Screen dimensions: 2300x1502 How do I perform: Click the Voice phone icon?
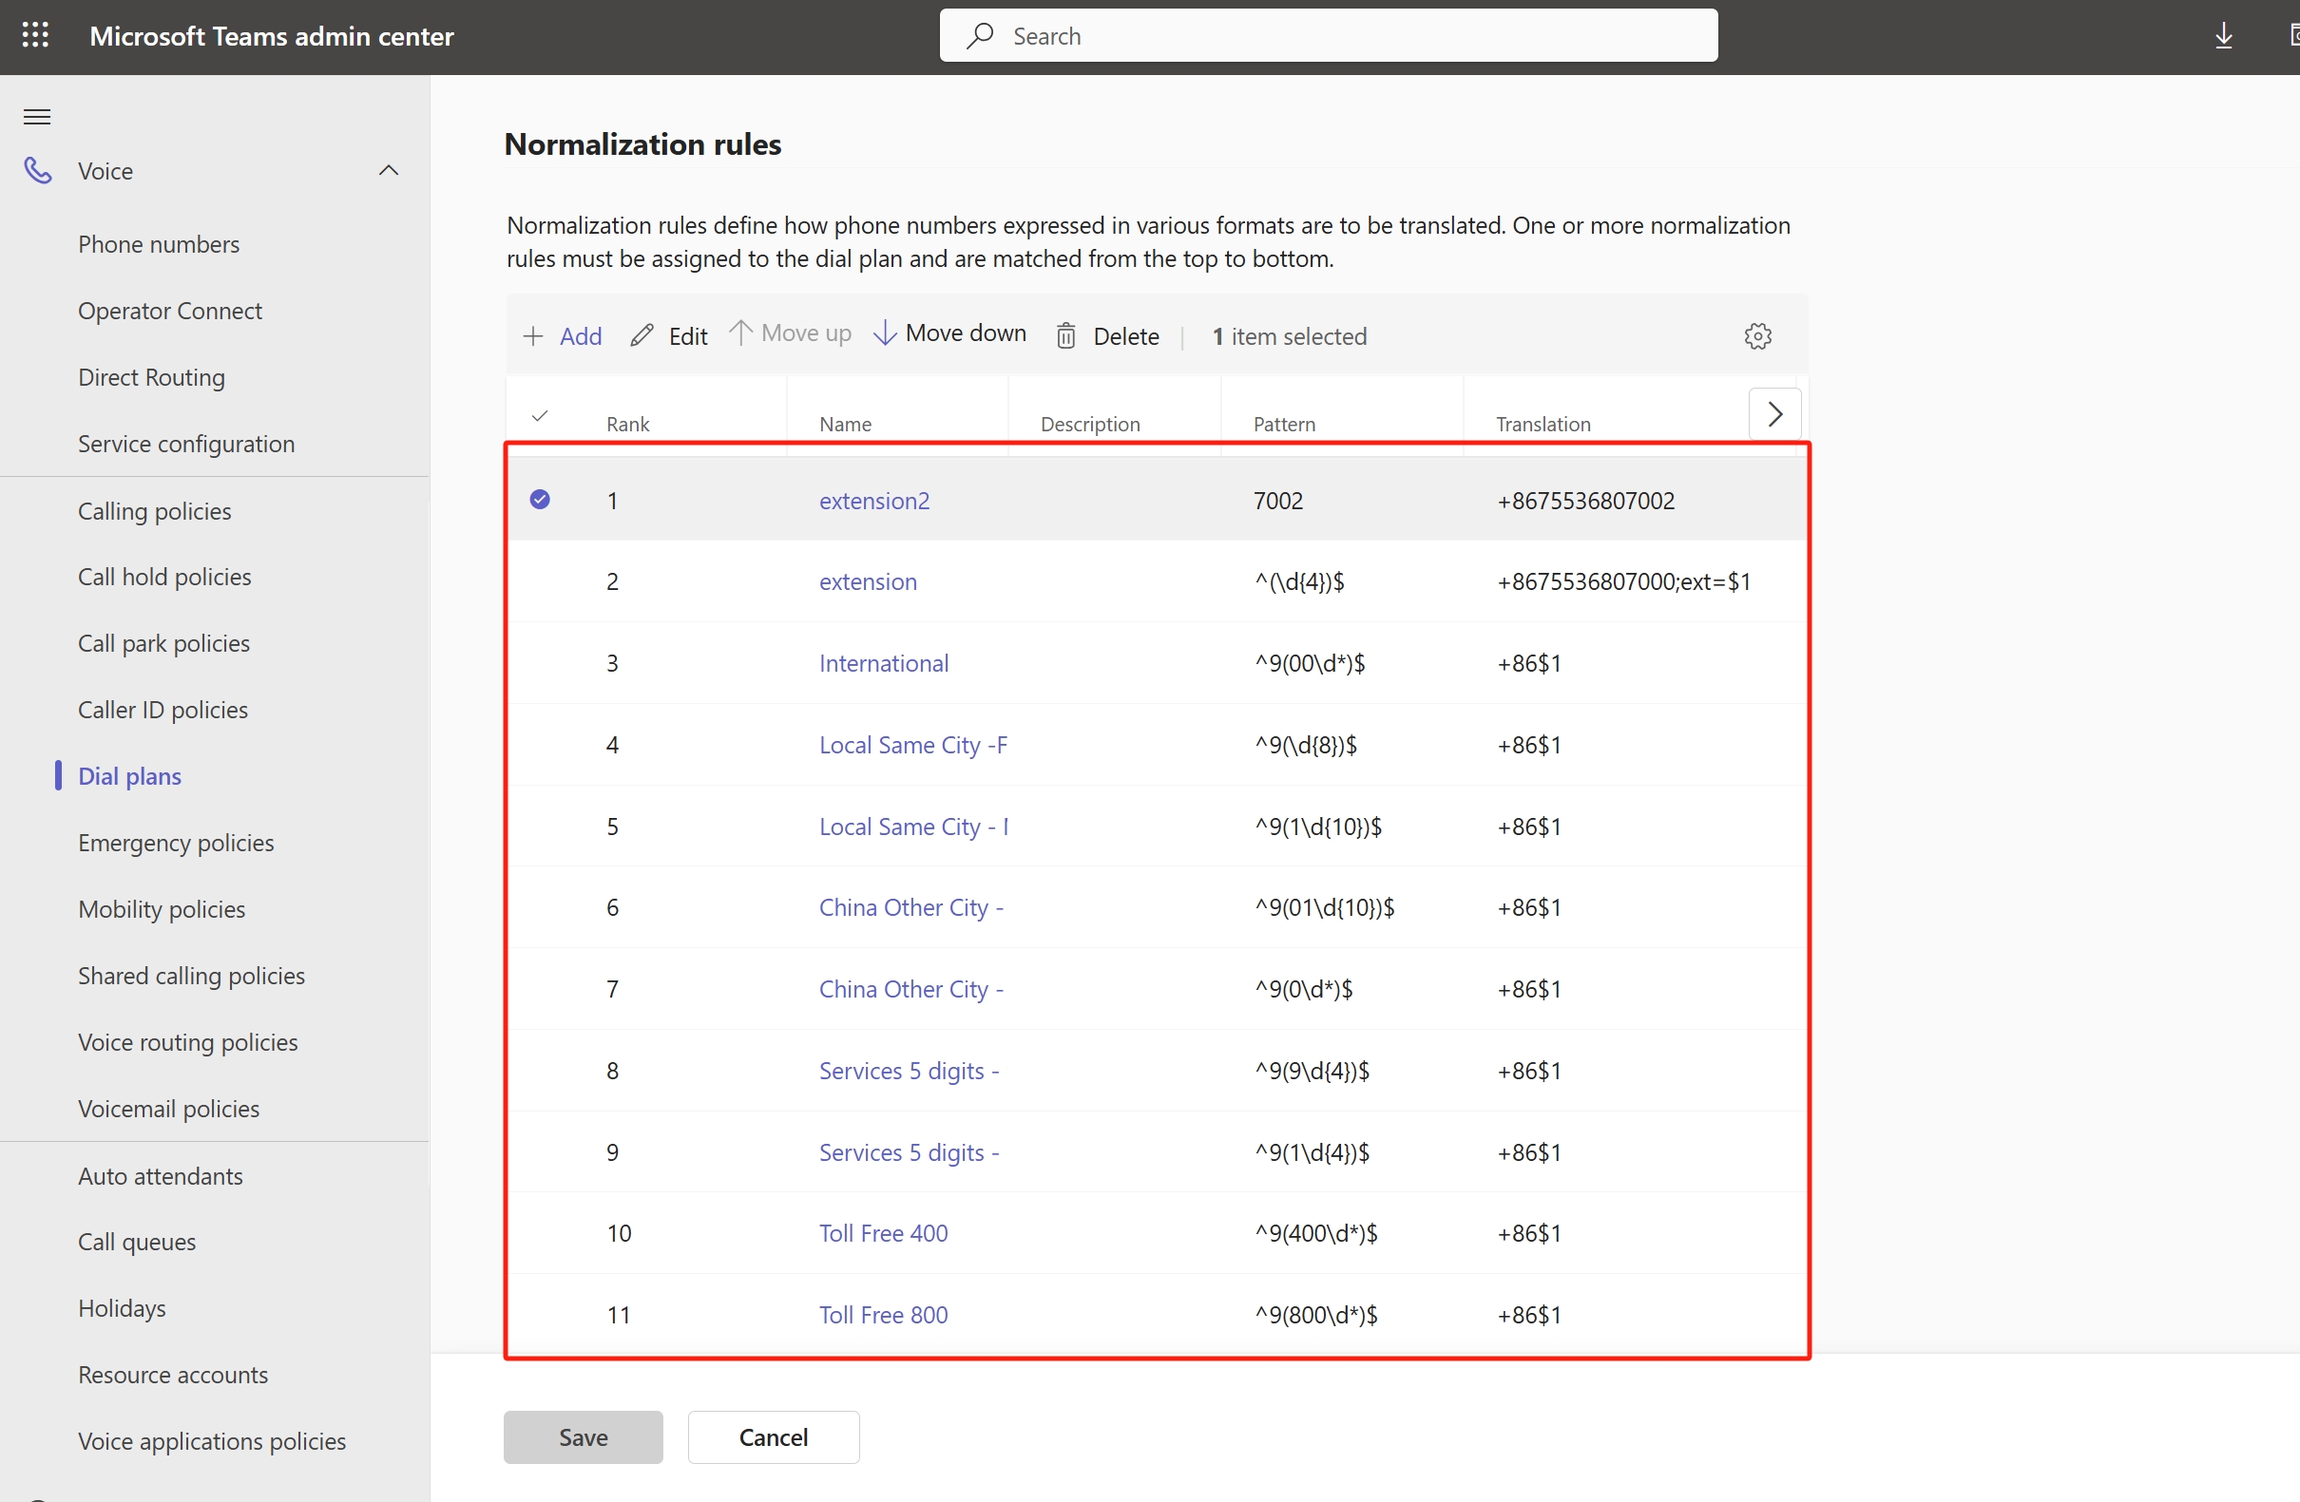[37, 171]
